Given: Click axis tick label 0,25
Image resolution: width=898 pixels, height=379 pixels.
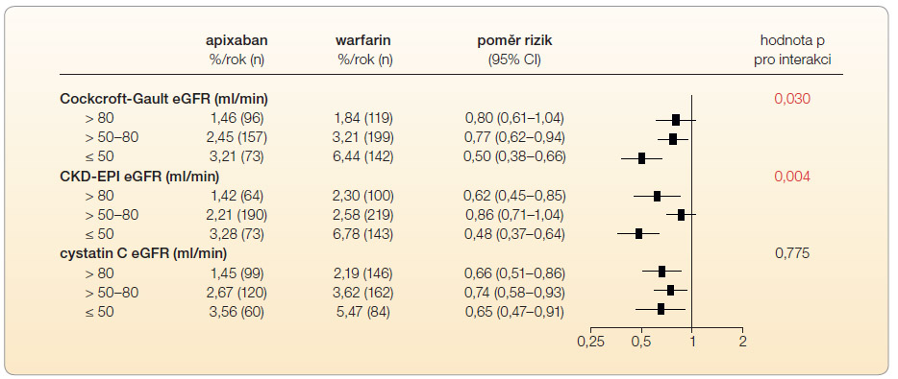Looking at the screenshot, I should point(590,343).
